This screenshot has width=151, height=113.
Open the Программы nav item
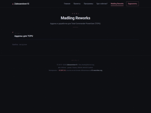pos(88,4)
